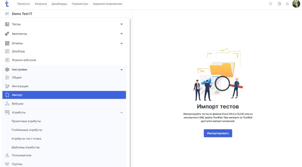
Task: Collapse the Атрибуты subsection chevron
Action: (x=121, y=113)
